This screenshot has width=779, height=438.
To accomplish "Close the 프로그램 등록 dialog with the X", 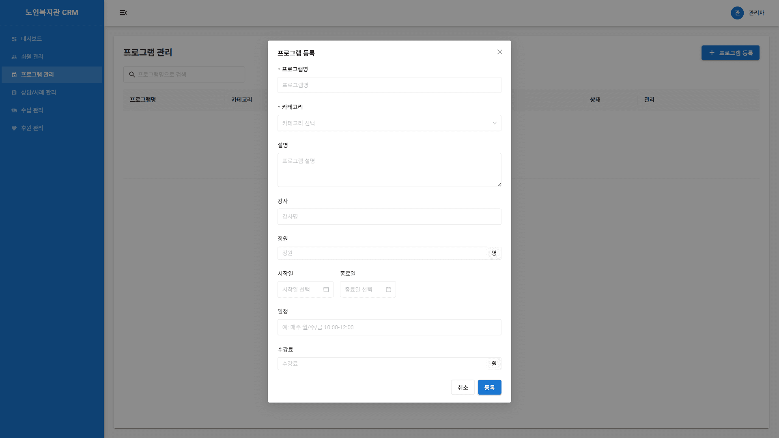I will pyautogui.click(x=499, y=52).
